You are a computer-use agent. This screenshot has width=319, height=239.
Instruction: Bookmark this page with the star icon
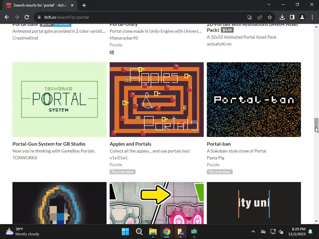[x=270, y=17]
